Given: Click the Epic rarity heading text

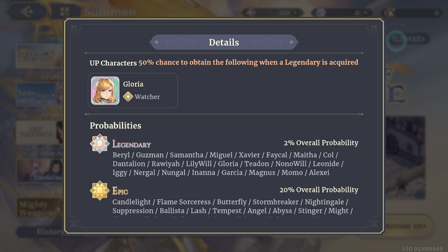Looking at the screenshot, I should click(x=121, y=191).
